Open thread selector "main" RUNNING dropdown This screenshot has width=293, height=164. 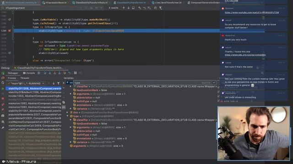pyautogui.click(x=26, y=83)
